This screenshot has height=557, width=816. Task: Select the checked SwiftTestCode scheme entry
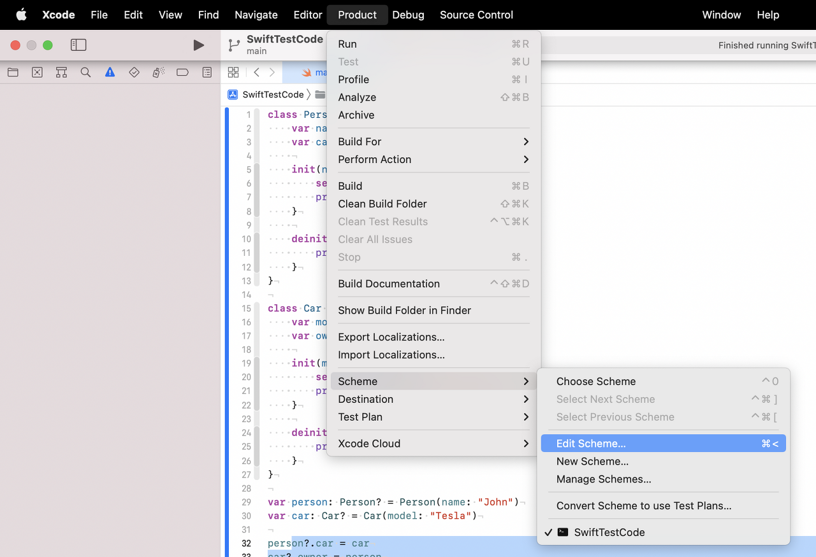click(664, 532)
